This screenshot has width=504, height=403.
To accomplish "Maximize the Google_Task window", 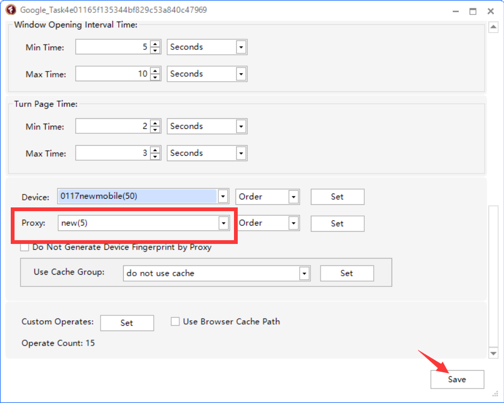I will pos(473,11).
